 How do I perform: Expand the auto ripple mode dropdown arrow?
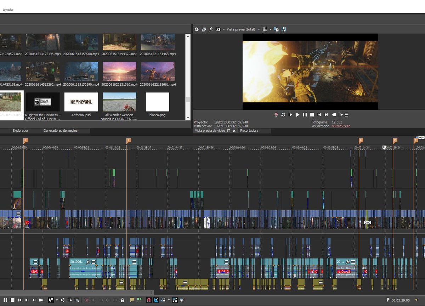pos(169,300)
